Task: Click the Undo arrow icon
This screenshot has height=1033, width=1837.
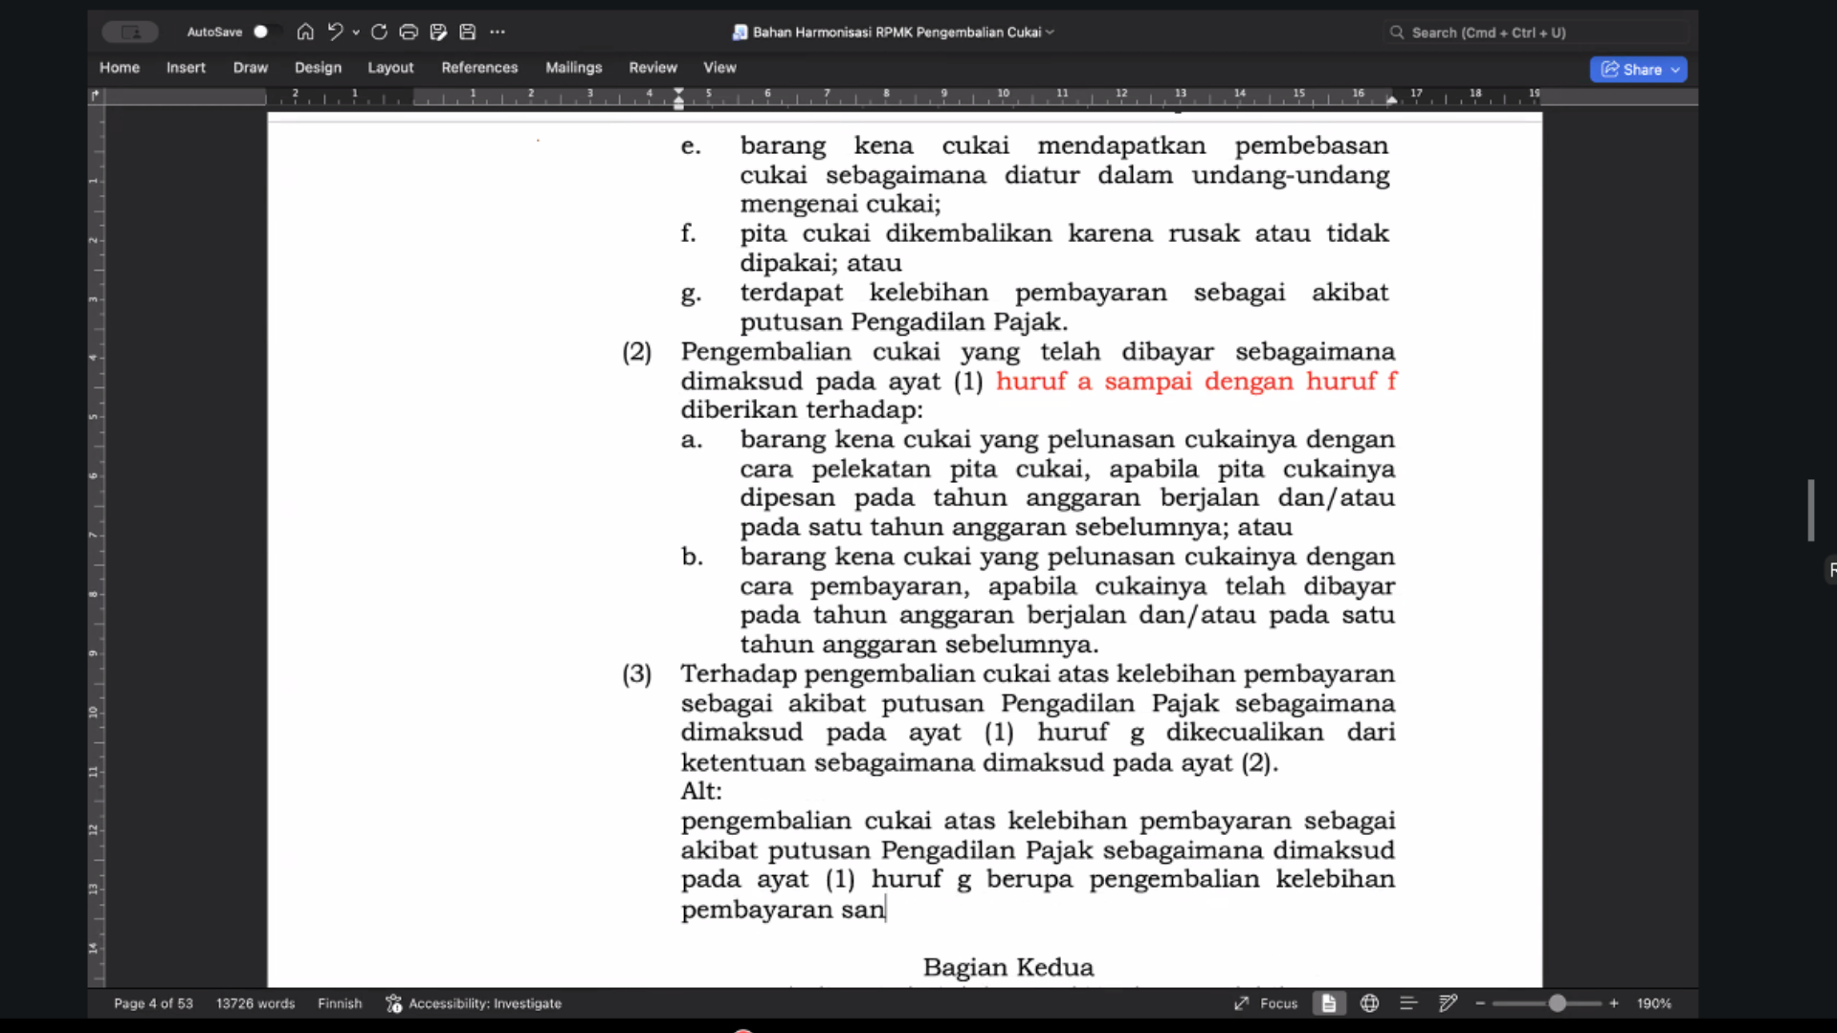Action: coord(335,32)
